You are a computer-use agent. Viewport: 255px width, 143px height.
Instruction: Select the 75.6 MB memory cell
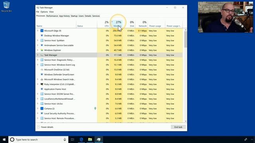[x=116, y=35]
